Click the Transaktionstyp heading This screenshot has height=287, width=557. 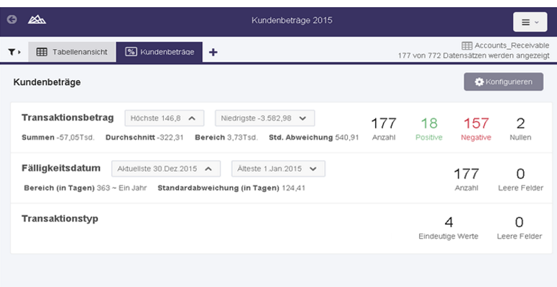(x=60, y=218)
